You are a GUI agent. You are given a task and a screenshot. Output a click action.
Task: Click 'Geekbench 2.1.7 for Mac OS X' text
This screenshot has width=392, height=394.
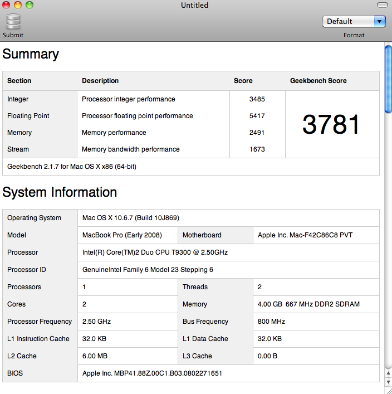click(x=72, y=167)
